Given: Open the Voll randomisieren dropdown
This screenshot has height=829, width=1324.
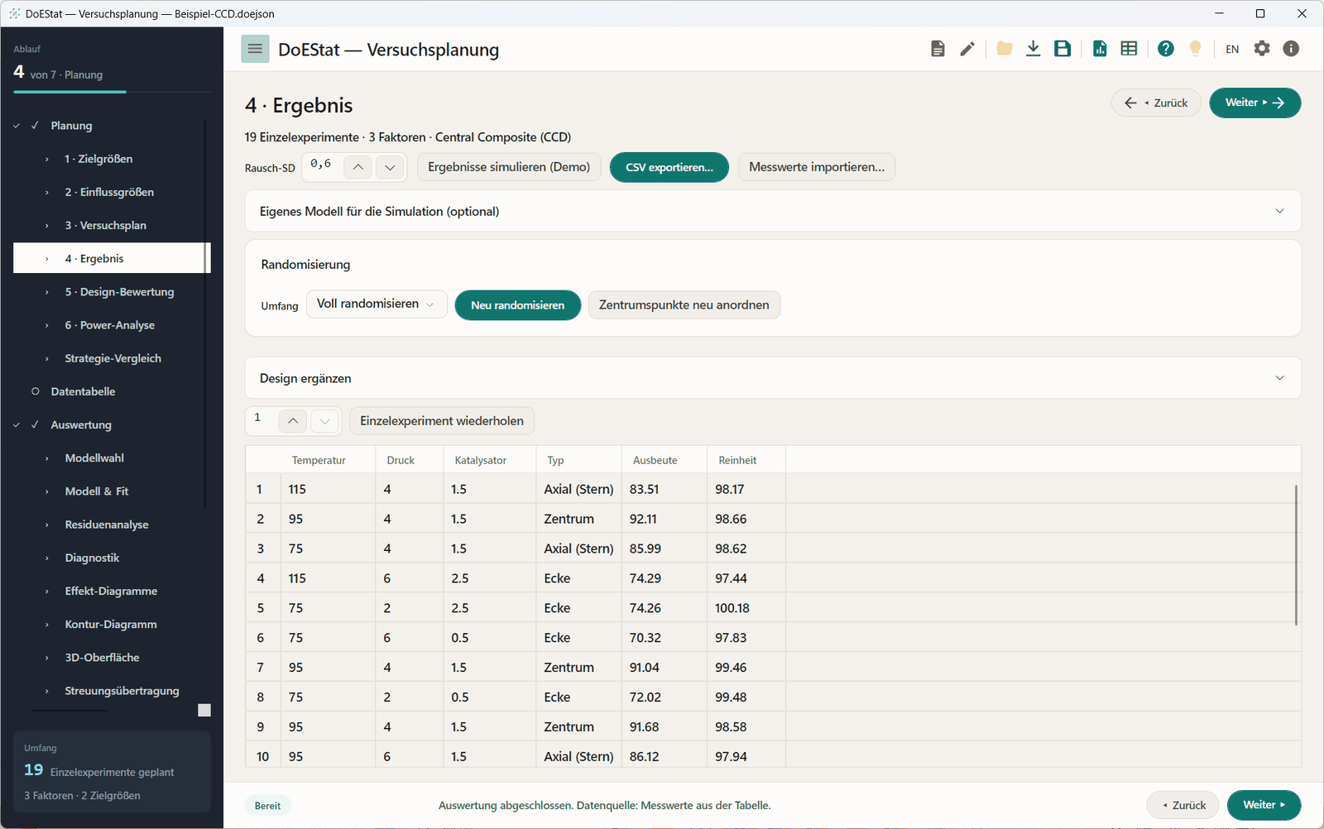Looking at the screenshot, I should pos(377,304).
